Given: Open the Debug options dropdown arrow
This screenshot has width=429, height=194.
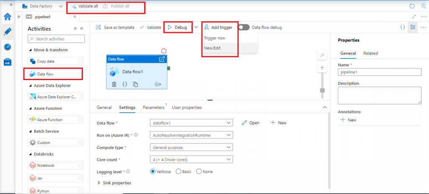Looking at the screenshot, I should (x=196, y=27).
